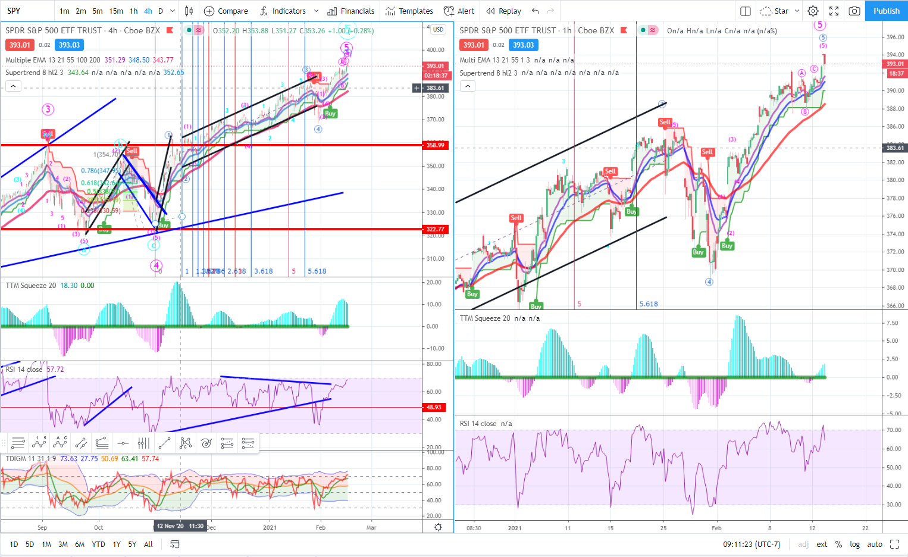
Task: Switch to the D daily timeframe
Action: pos(161,11)
